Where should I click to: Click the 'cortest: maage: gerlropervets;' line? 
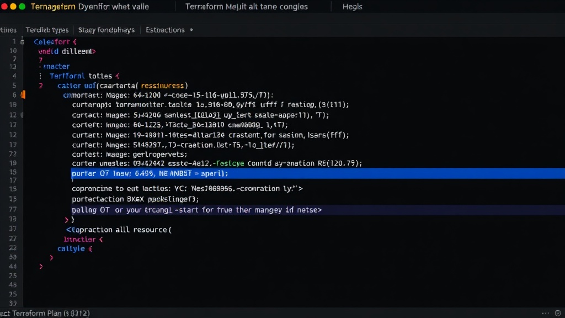pos(129,155)
